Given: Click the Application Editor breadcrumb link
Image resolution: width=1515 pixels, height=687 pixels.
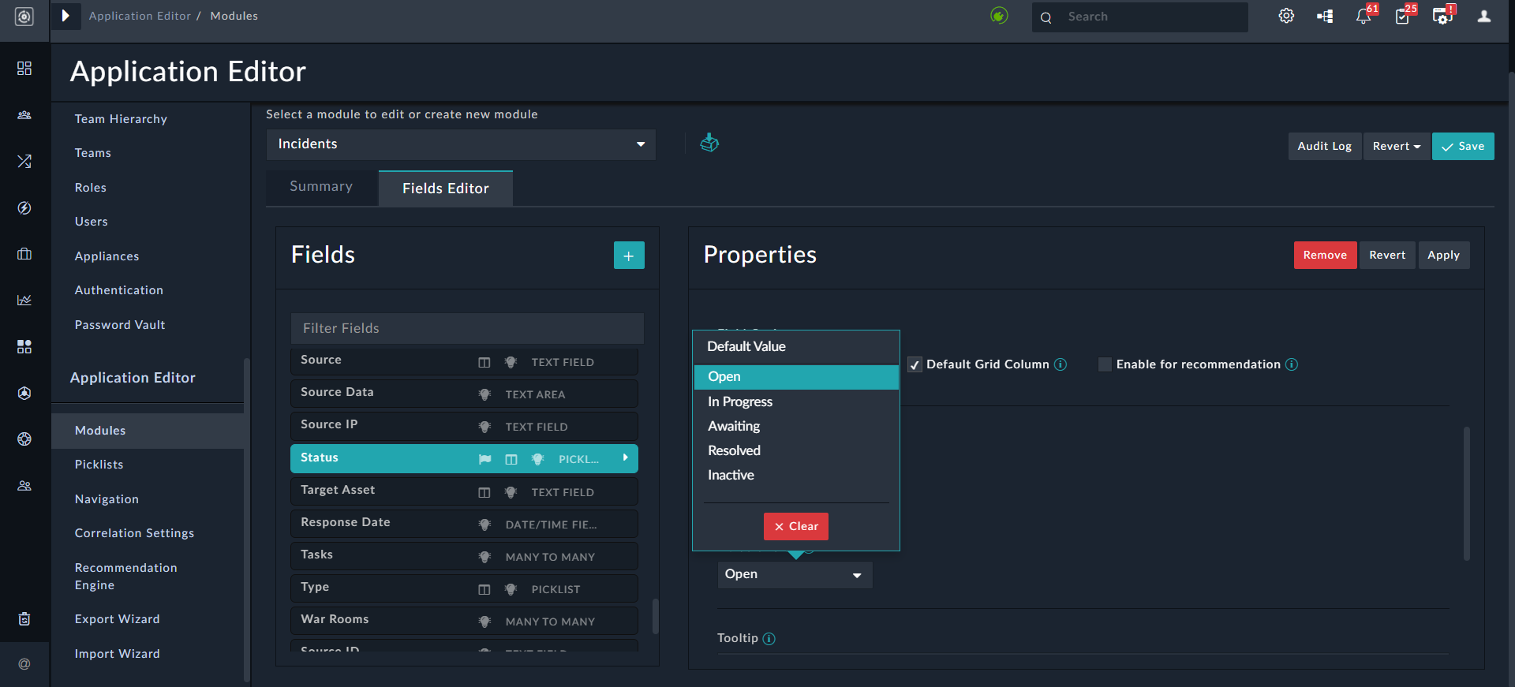Looking at the screenshot, I should (x=140, y=16).
